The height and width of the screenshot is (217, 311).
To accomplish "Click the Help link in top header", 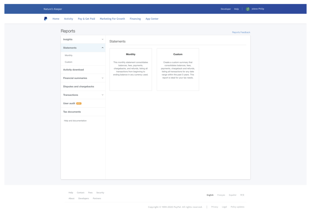I will click(x=236, y=9).
